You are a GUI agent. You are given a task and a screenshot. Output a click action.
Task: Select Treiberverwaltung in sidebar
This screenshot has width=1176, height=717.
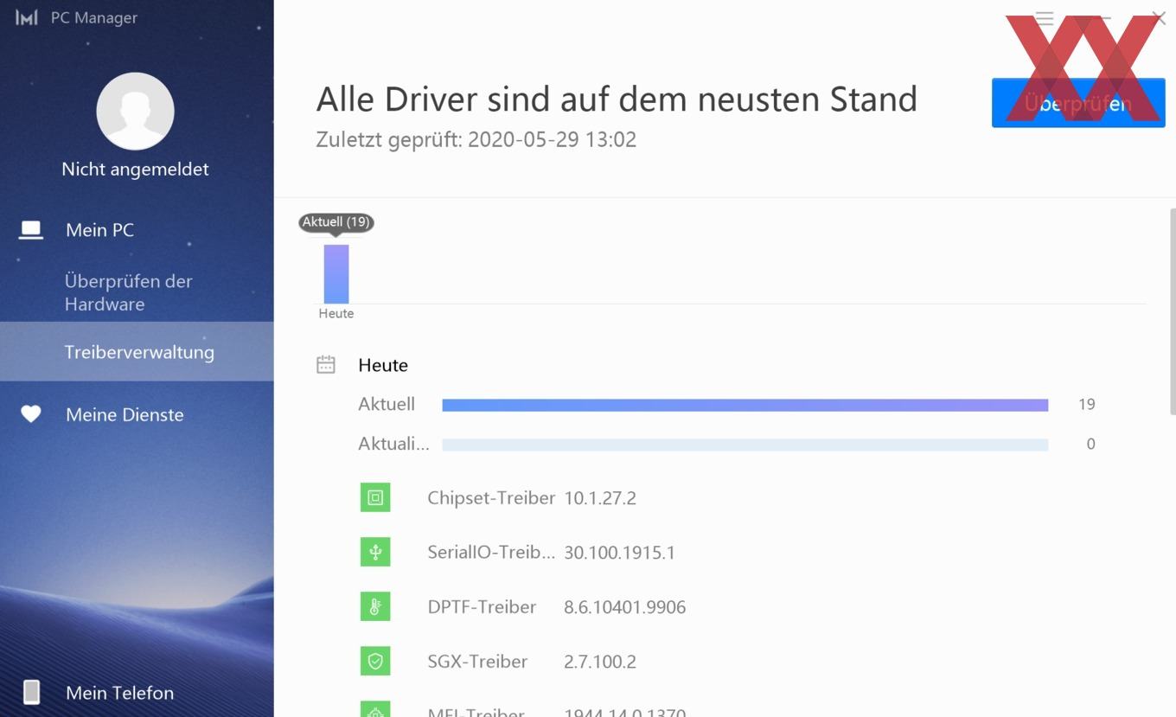(137, 351)
